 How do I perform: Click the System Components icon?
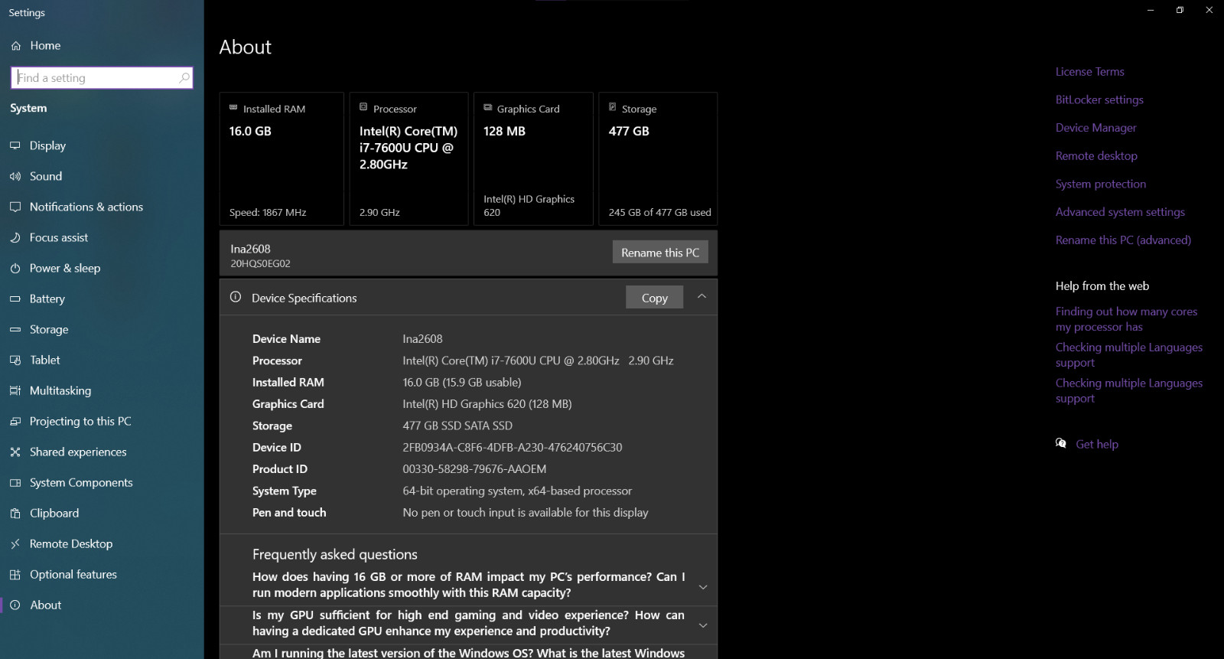(x=15, y=482)
